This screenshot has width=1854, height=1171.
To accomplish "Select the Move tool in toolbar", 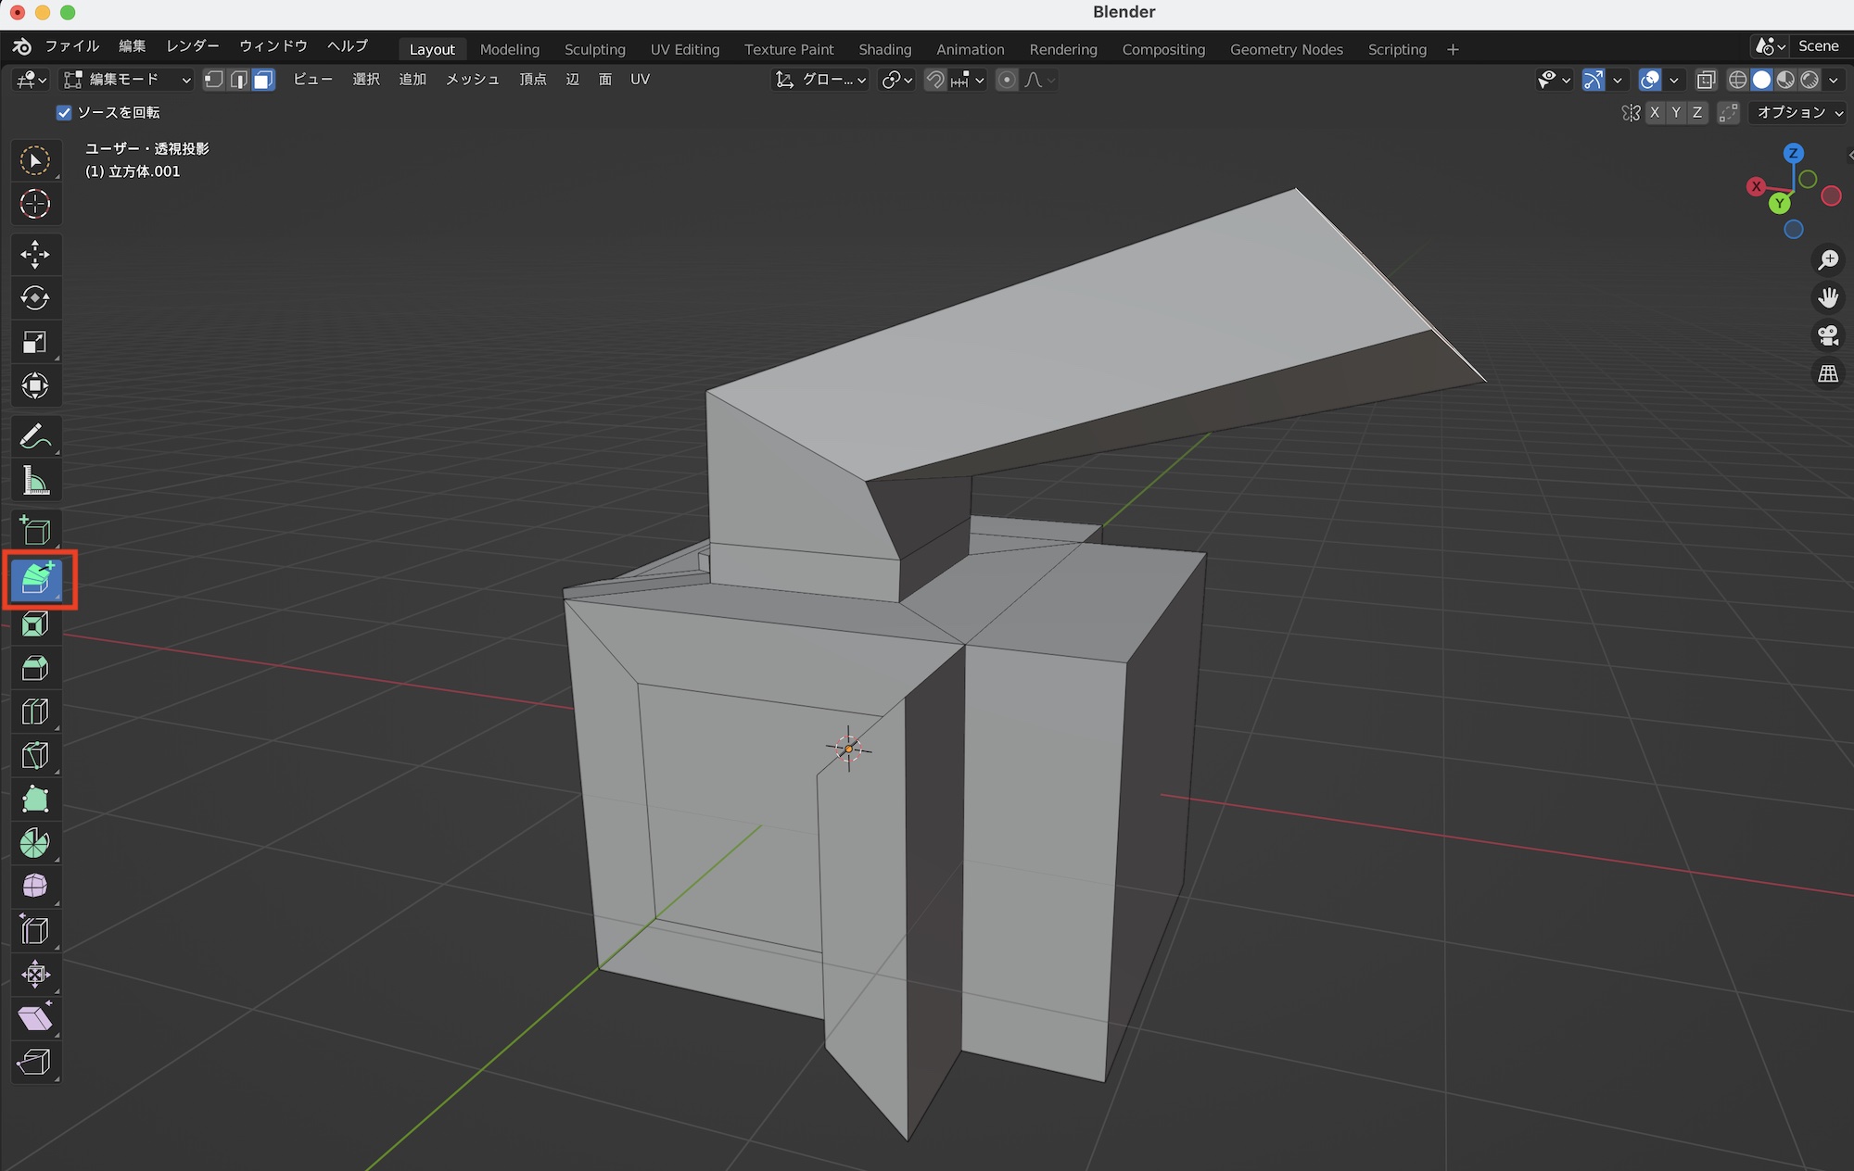I will coord(35,254).
